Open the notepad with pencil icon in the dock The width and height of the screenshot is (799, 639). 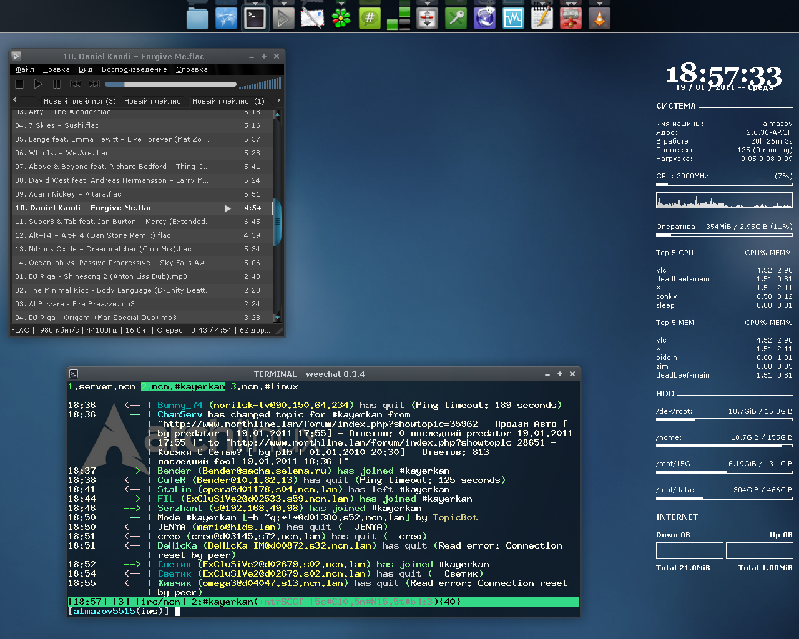point(542,18)
